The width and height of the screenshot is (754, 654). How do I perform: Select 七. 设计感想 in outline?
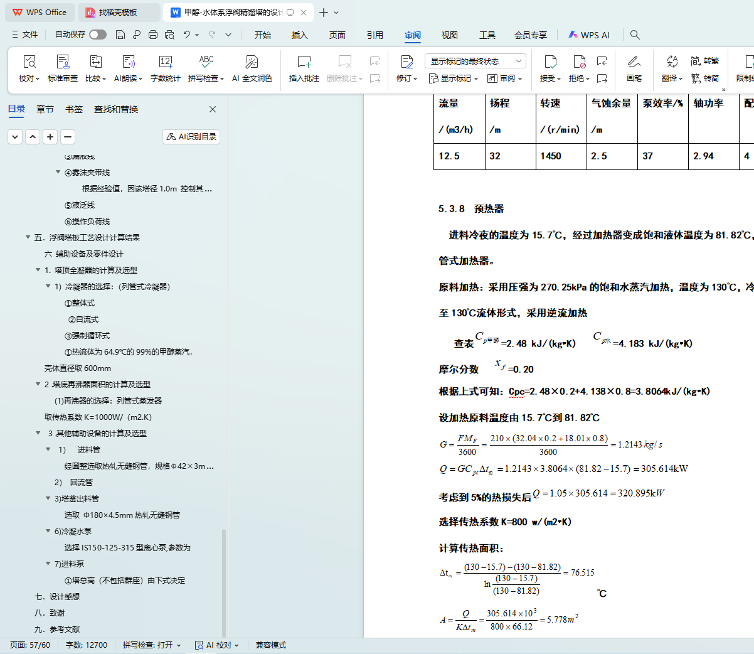click(57, 596)
